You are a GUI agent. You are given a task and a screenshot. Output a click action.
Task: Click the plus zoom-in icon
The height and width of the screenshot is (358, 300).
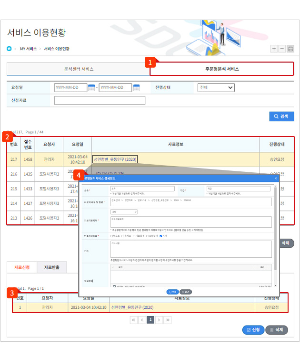coord(274,49)
